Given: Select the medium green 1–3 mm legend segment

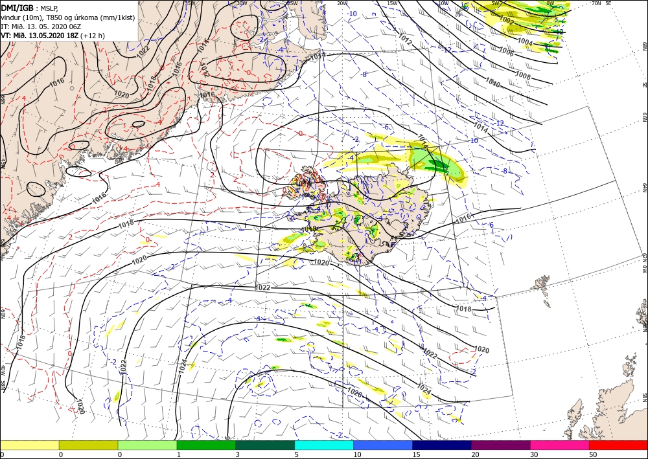Looking at the screenshot, I should pyautogui.click(x=206, y=445).
